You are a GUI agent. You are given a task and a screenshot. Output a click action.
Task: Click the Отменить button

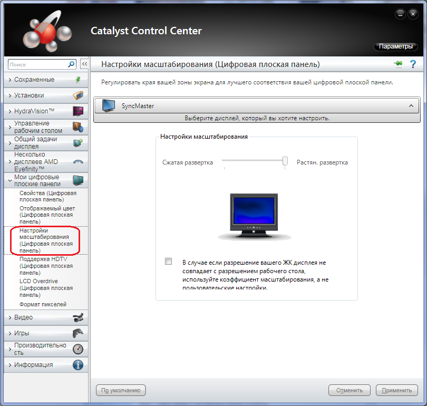tap(350, 390)
